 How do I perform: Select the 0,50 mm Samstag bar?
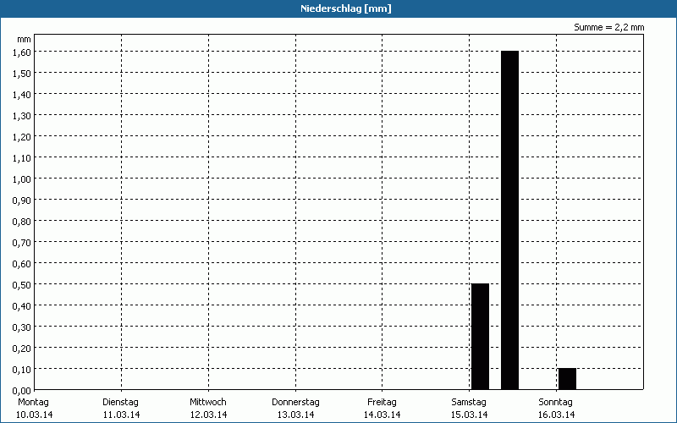click(480, 337)
